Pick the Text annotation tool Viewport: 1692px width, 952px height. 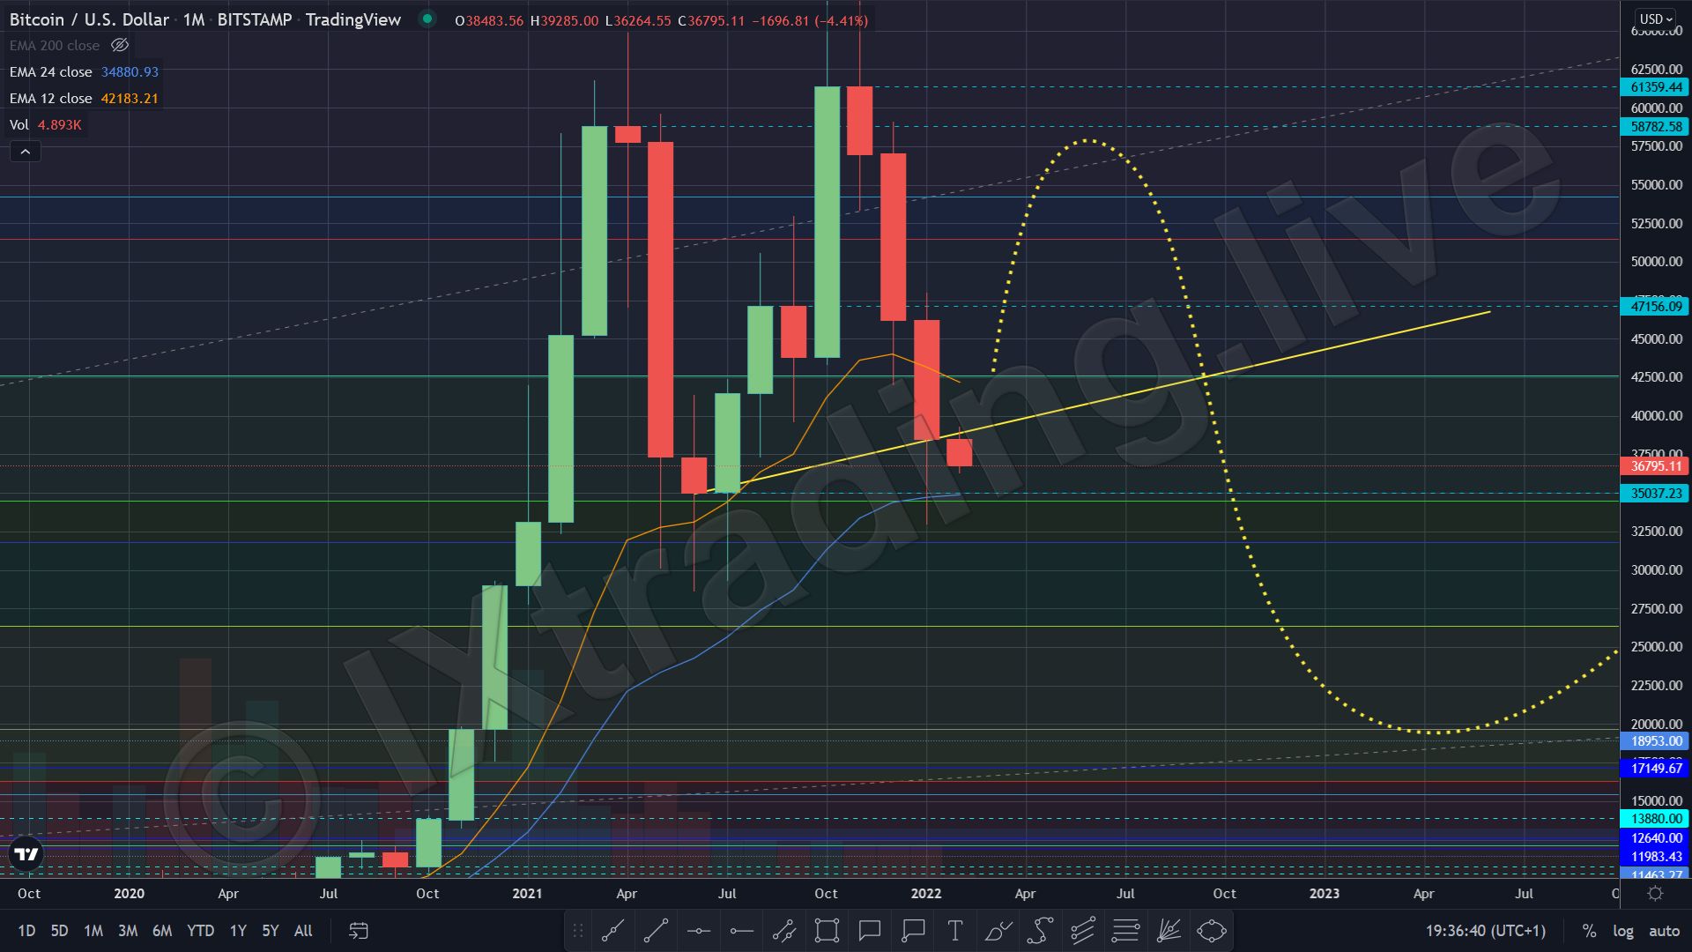coord(954,931)
